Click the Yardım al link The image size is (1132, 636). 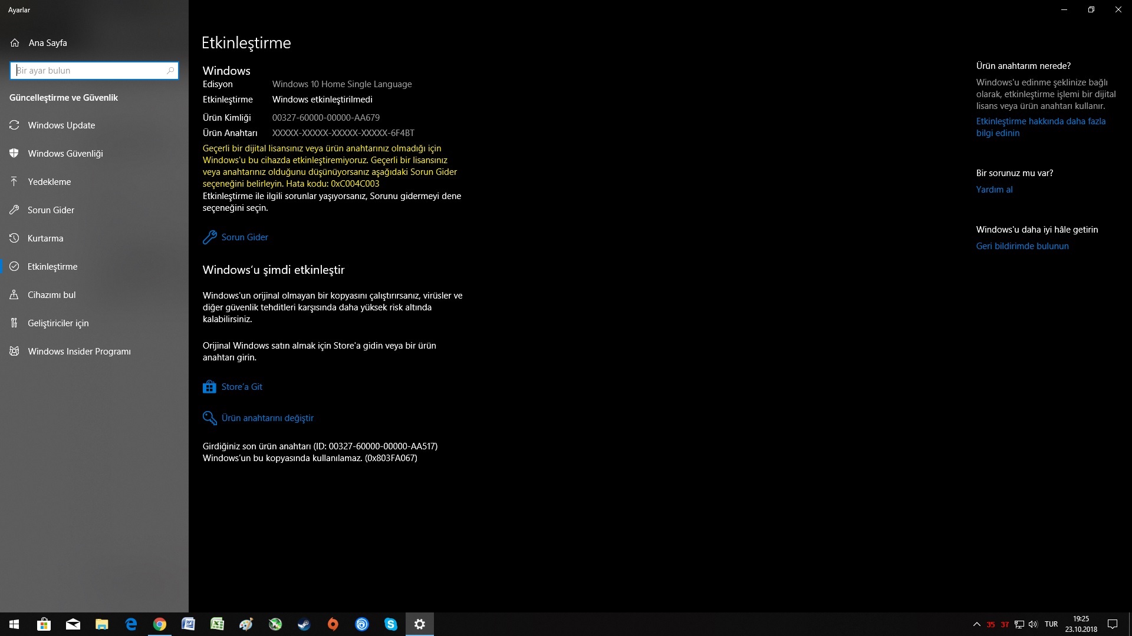[994, 190]
